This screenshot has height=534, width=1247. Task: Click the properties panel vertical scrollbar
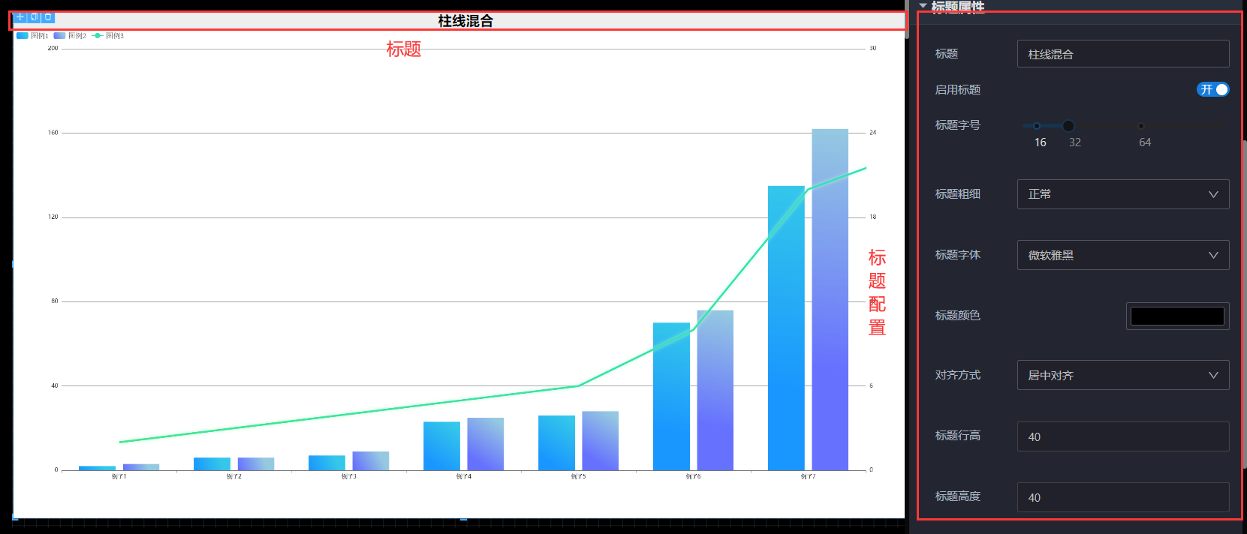[1243, 300]
